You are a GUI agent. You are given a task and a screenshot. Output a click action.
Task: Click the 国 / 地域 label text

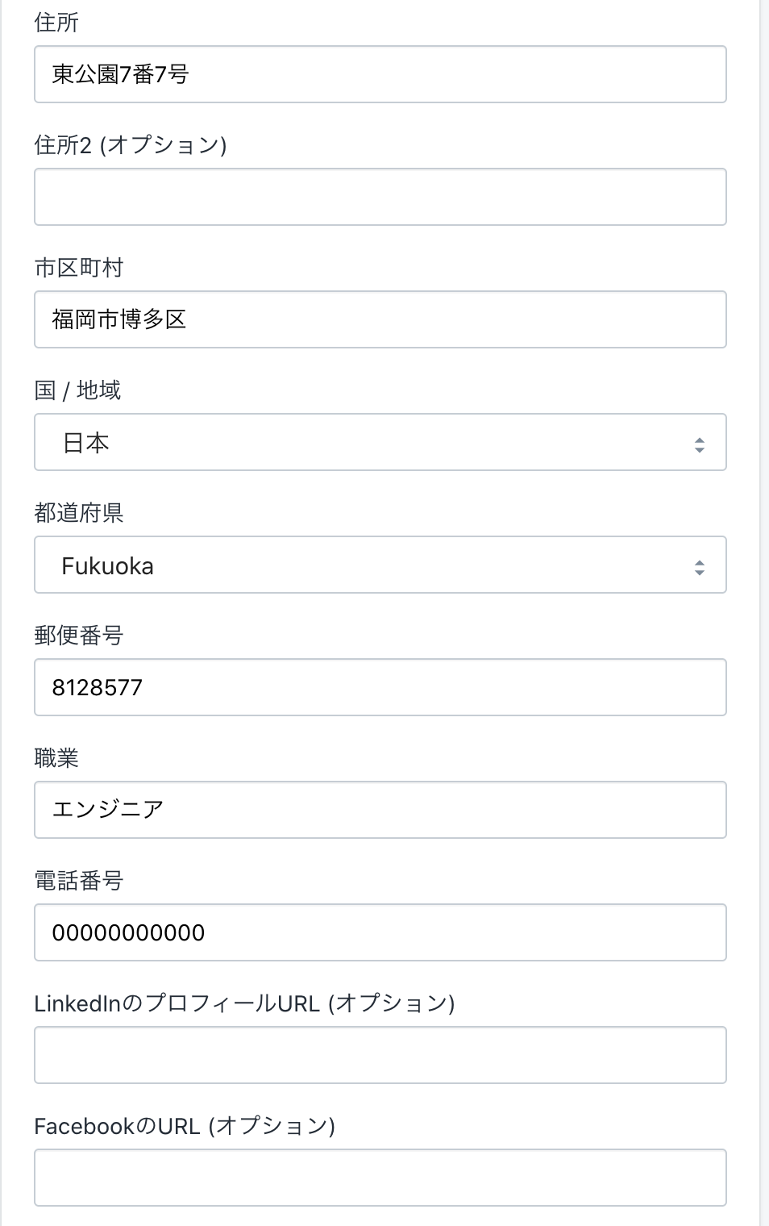coord(77,390)
